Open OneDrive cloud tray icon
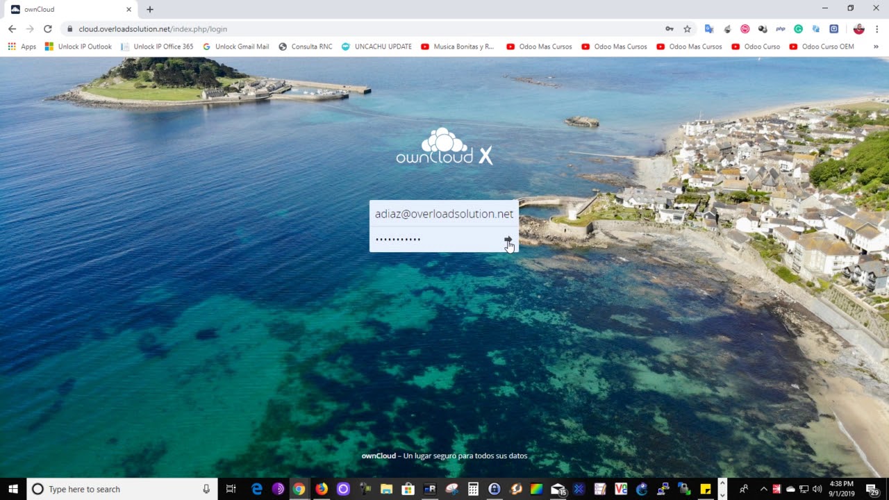Screen dimensions: 889x500 [790, 489]
